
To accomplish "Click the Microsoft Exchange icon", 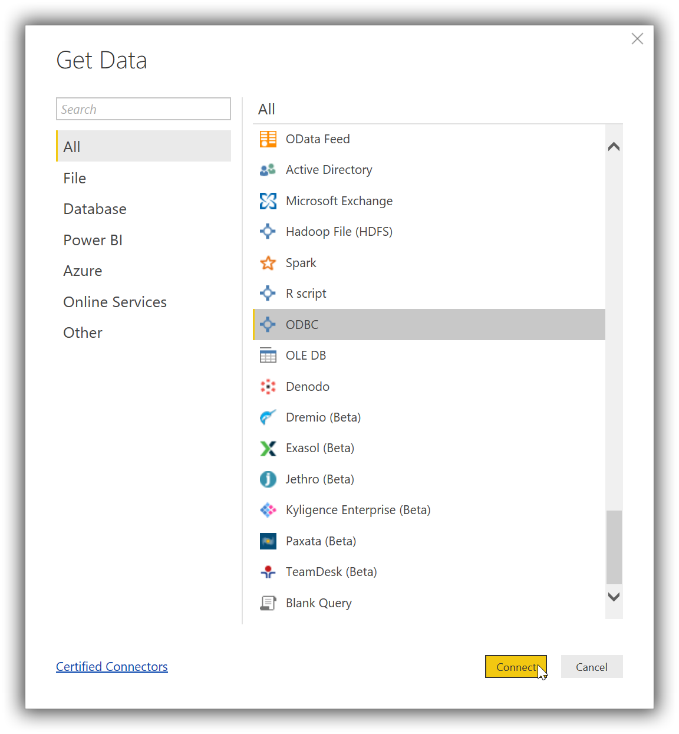I will coord(268,201).
